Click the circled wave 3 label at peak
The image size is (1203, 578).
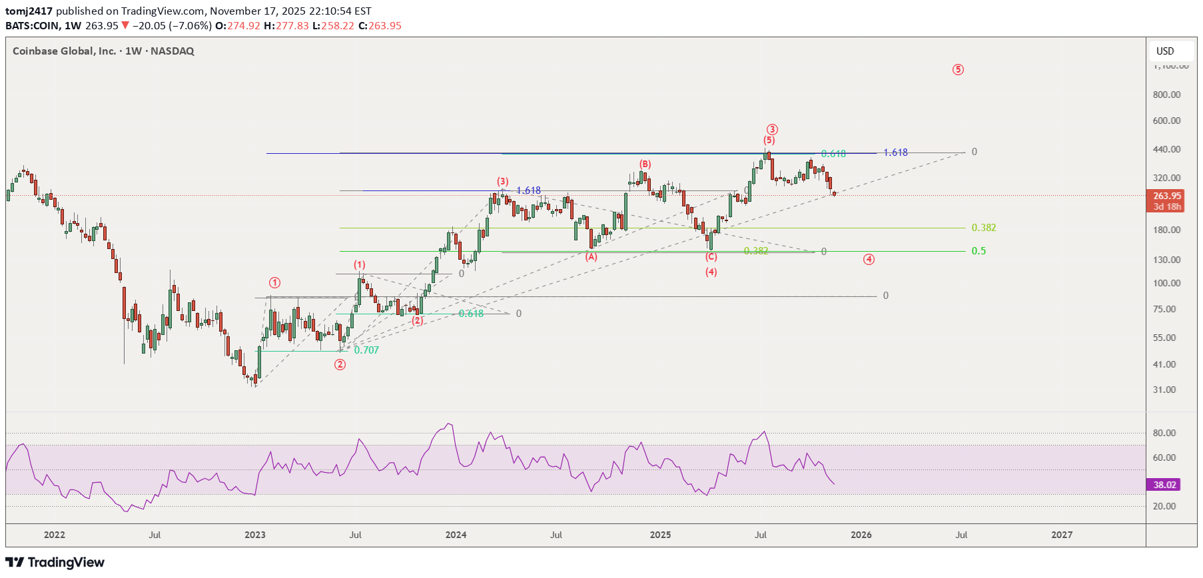pos(772,129)
